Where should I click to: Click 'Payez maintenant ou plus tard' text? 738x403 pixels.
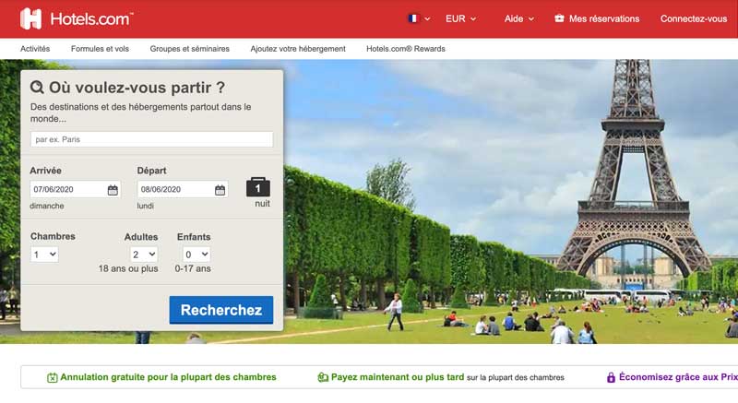(x=398, y=377)
